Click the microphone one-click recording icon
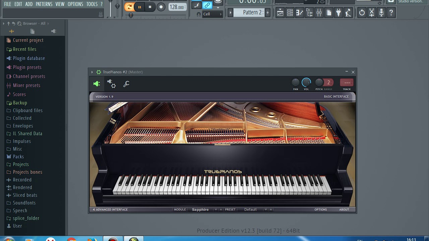This screenshot has width=429, height=241. point(381,13)
